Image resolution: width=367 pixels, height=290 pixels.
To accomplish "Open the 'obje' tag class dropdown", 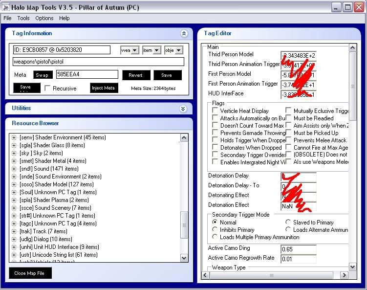I will [x=179, y=50].
